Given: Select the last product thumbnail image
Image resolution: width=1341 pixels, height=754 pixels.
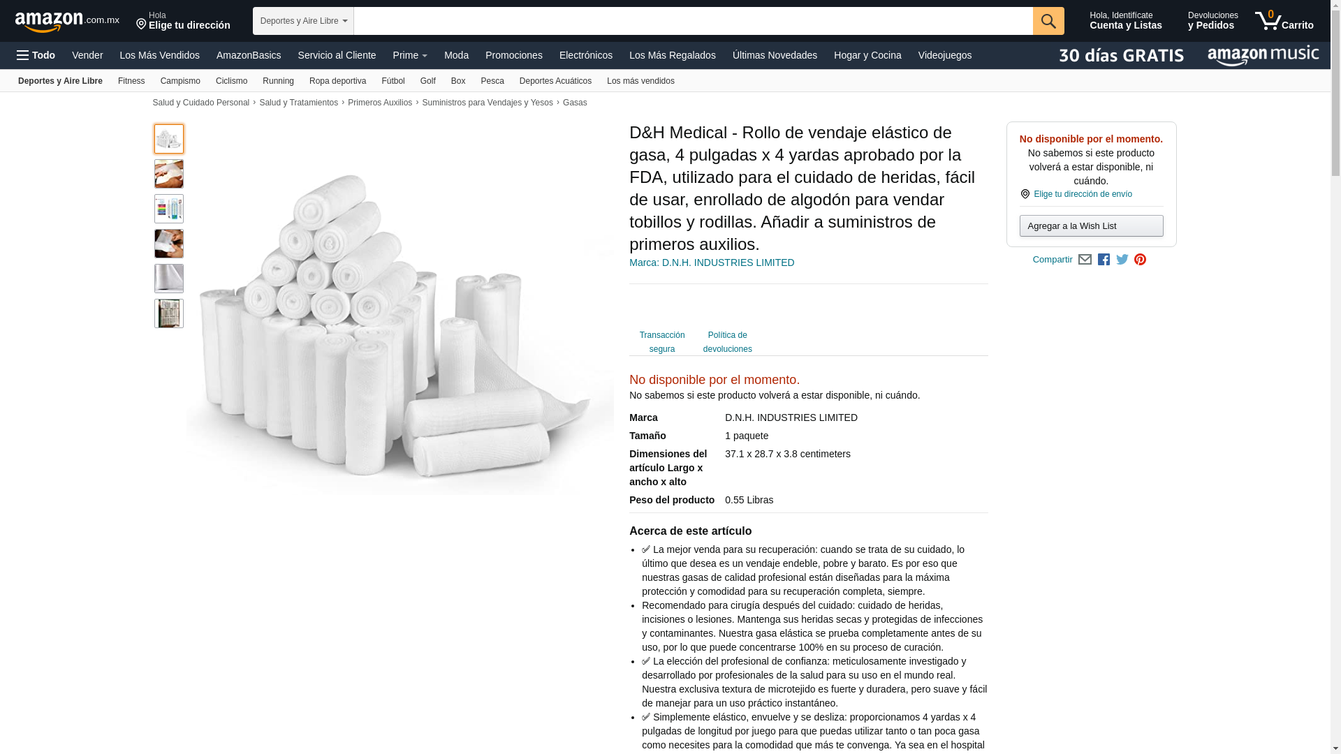Looking at the screenshot, I should pos(169,313).
